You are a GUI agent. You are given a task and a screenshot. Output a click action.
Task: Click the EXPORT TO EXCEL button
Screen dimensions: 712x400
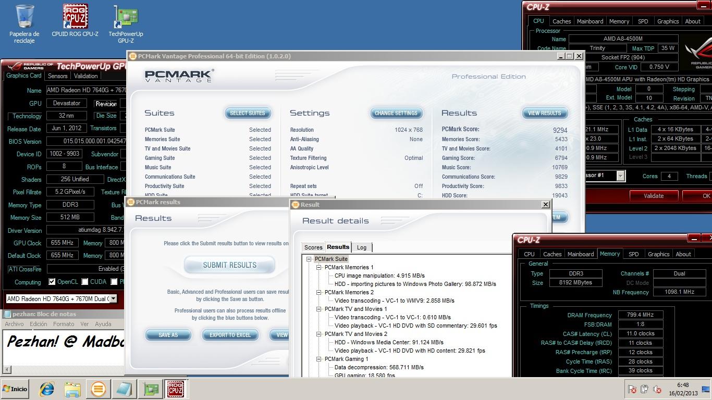[x=230, y=335]
